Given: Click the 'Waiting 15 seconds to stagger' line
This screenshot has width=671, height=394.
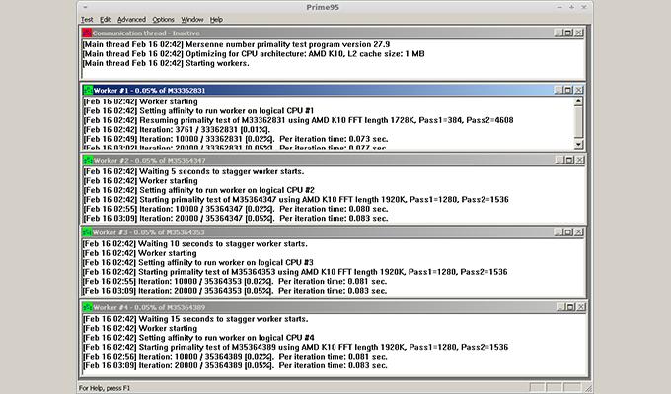Looking at the screenshot, I should pos(195,319).
